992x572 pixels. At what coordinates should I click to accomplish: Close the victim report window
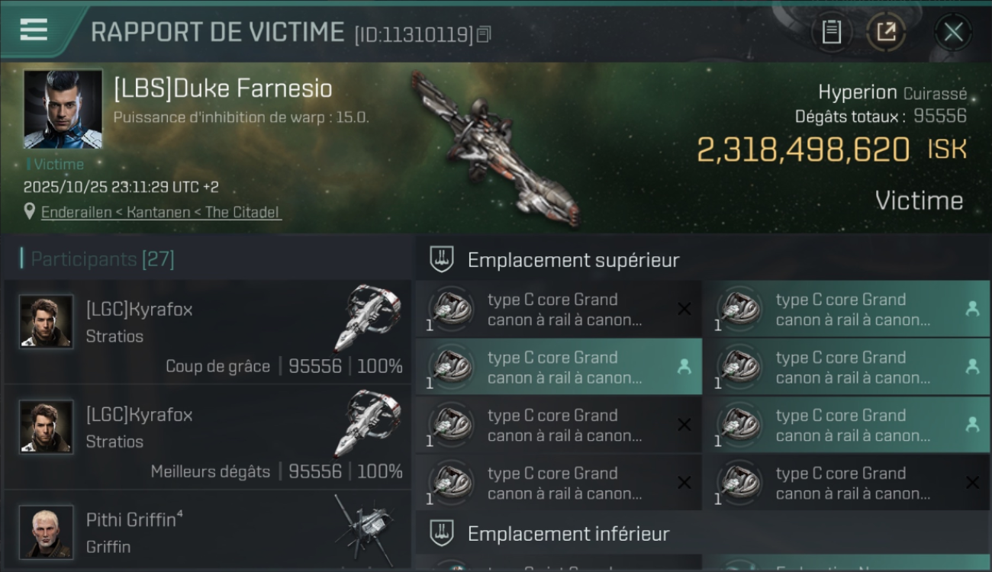point(953,32)
